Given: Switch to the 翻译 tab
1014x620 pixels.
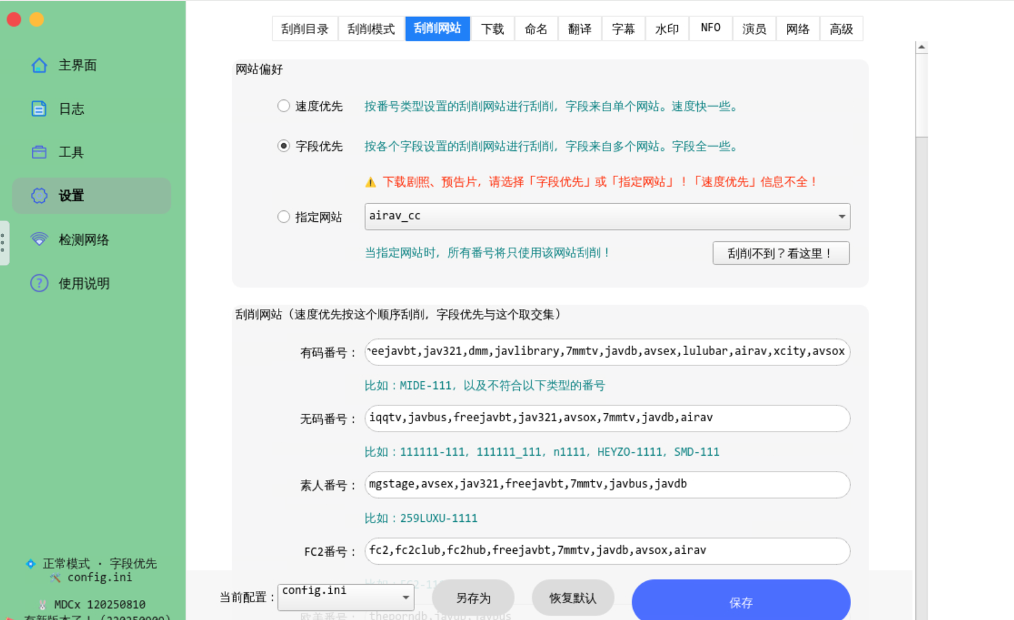Looking at the screenshot, I should 580,28.
